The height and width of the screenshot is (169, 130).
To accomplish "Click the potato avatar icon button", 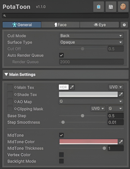I will tap(123, 7).
